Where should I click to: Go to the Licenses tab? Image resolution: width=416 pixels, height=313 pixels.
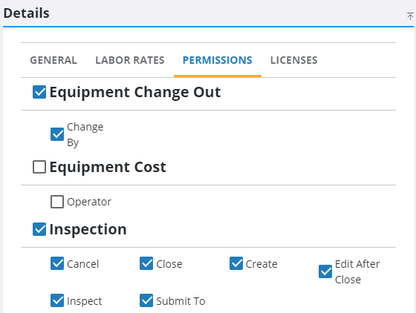click(294, 60)
